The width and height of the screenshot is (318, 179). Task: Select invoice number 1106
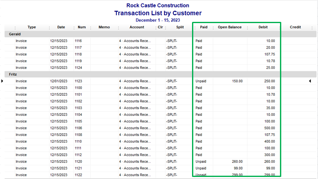78,128
